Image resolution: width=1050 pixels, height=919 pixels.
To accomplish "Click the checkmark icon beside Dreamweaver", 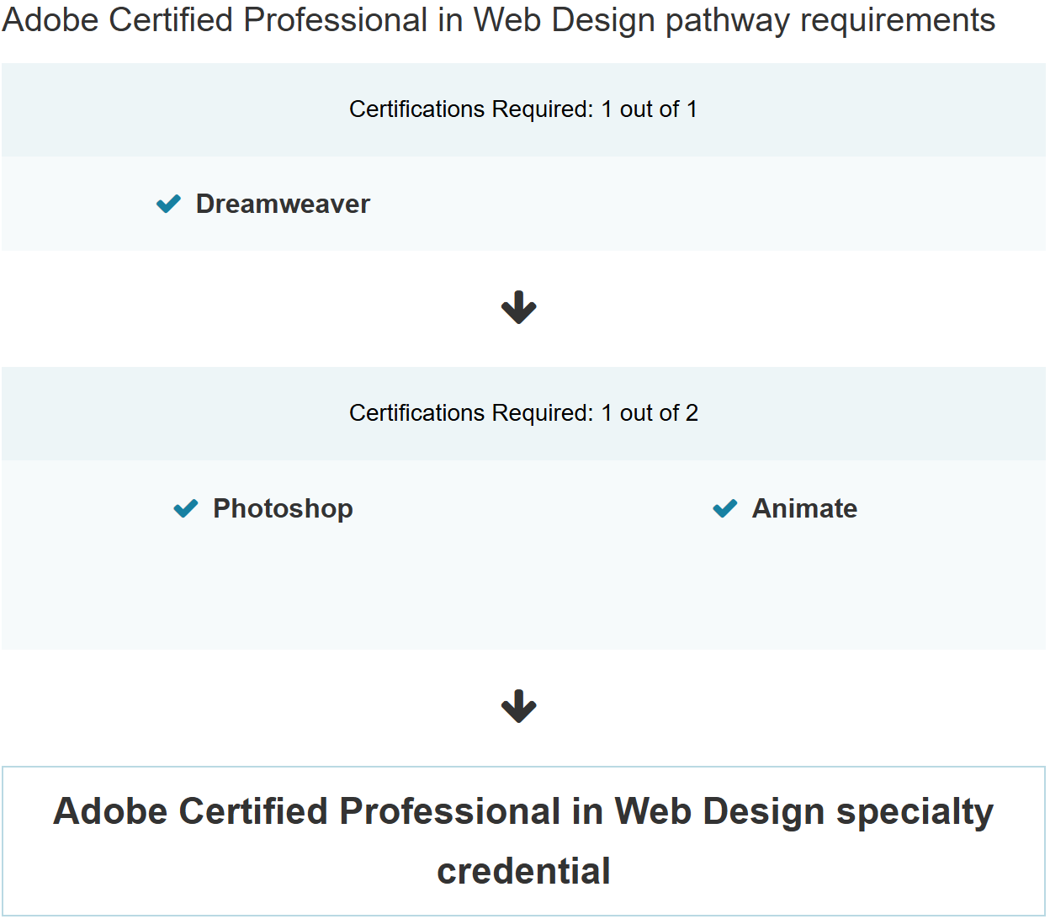I will (168, 204).
